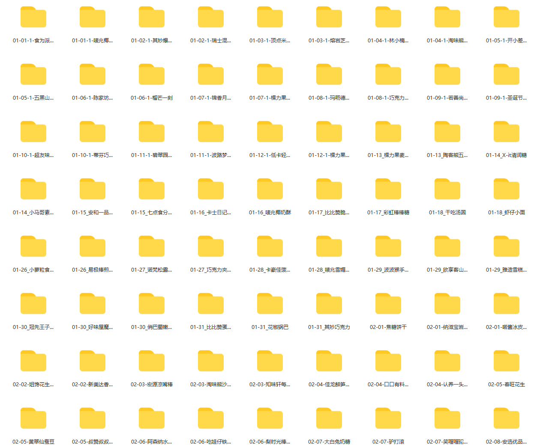534x447 pixels.
Task: Click the folder name "02-02-新美达香..."
Action: click(x=93, y=385)
